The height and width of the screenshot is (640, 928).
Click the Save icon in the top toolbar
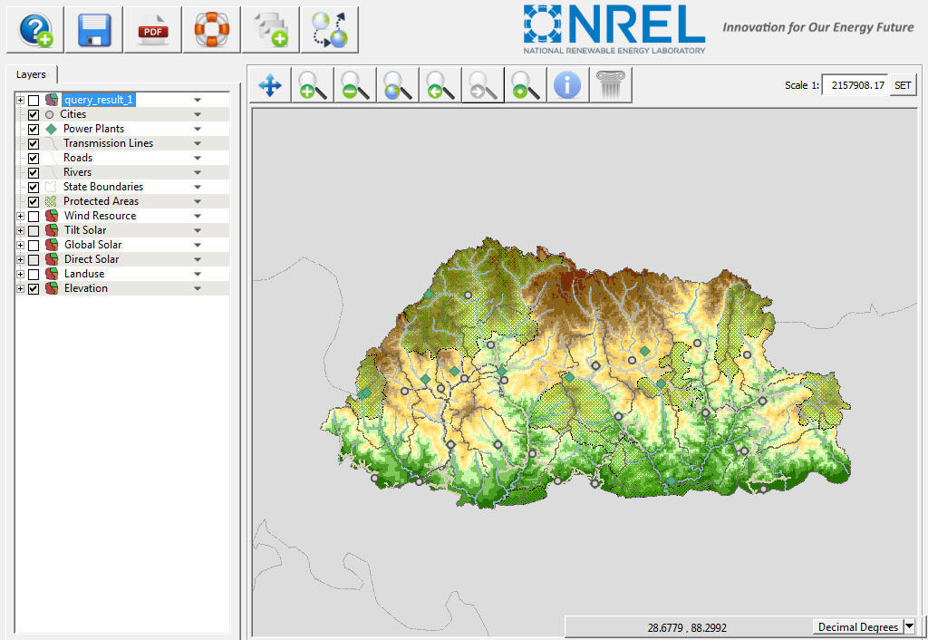(93, 30)
